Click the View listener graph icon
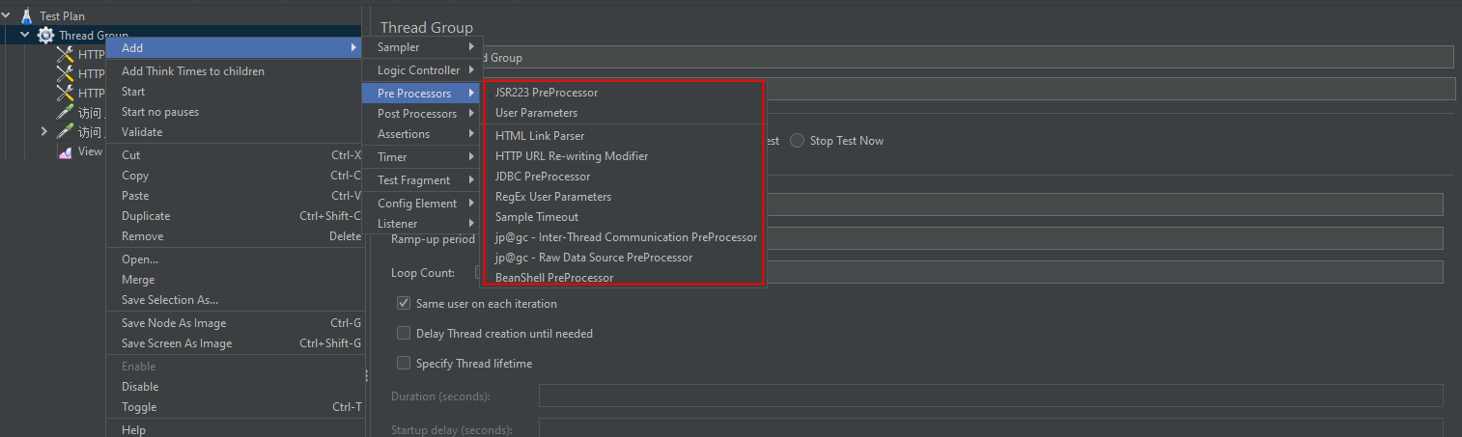Viewport: 1462px width, 437px height. tap(65, 151)
